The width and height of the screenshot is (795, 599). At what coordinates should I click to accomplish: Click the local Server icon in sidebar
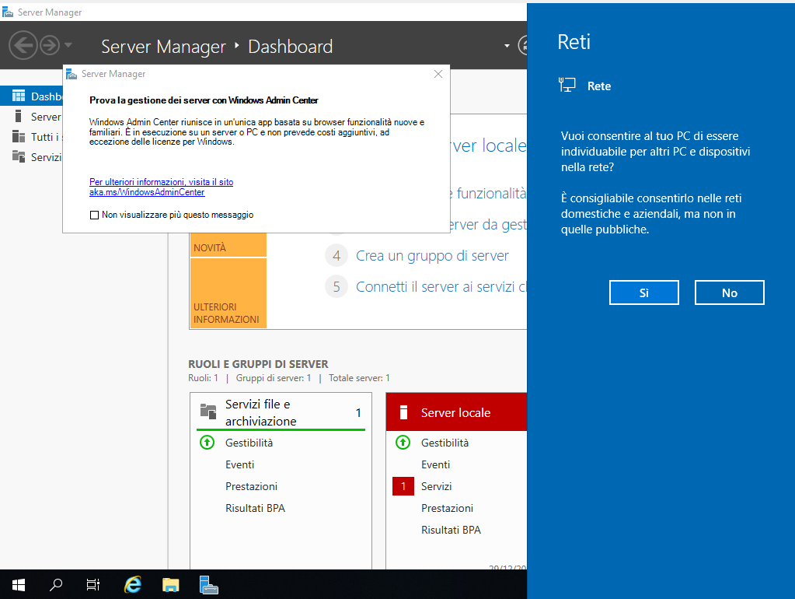coord(19,116)
